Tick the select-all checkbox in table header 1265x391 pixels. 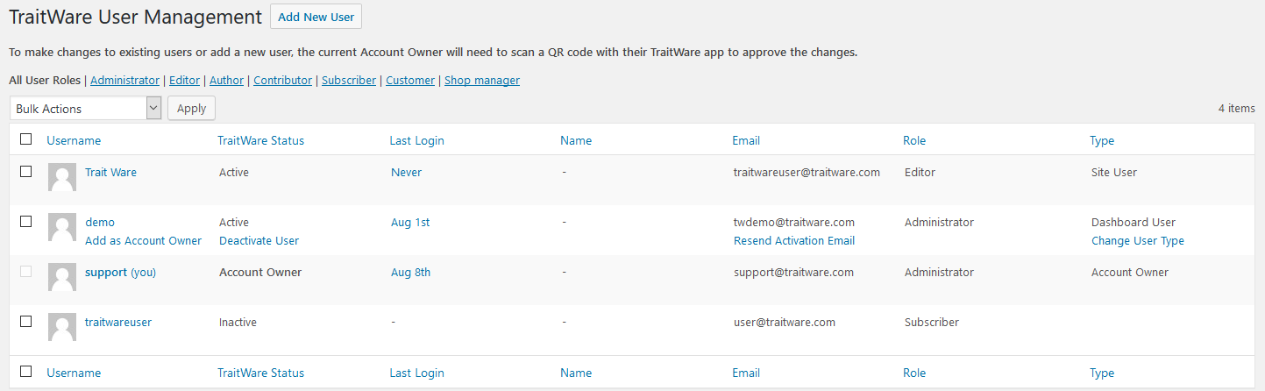26,139
